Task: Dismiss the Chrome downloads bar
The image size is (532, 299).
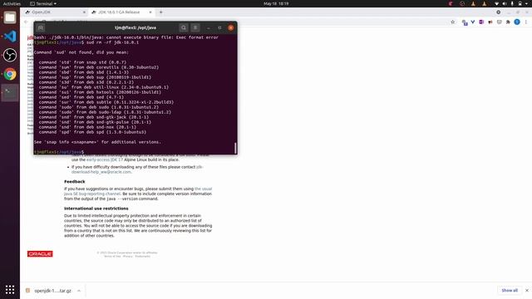Action: point(527,291)
